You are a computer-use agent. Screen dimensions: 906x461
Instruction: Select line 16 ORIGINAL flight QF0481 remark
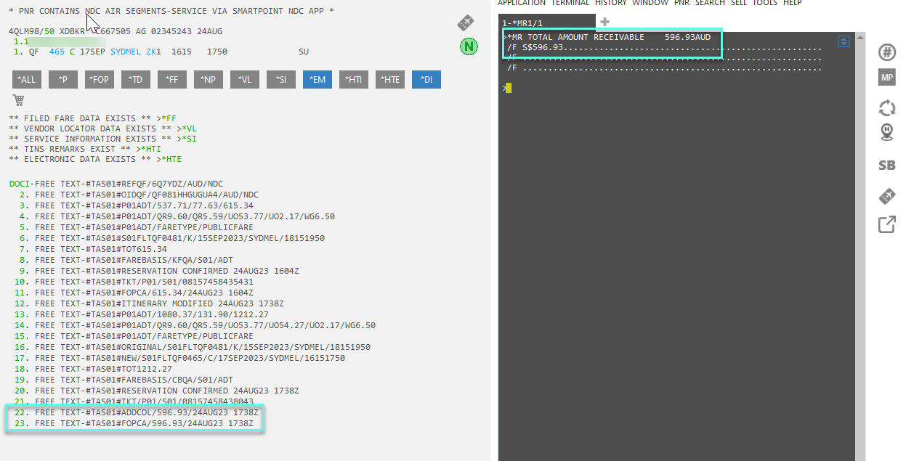tap(193, 347)
